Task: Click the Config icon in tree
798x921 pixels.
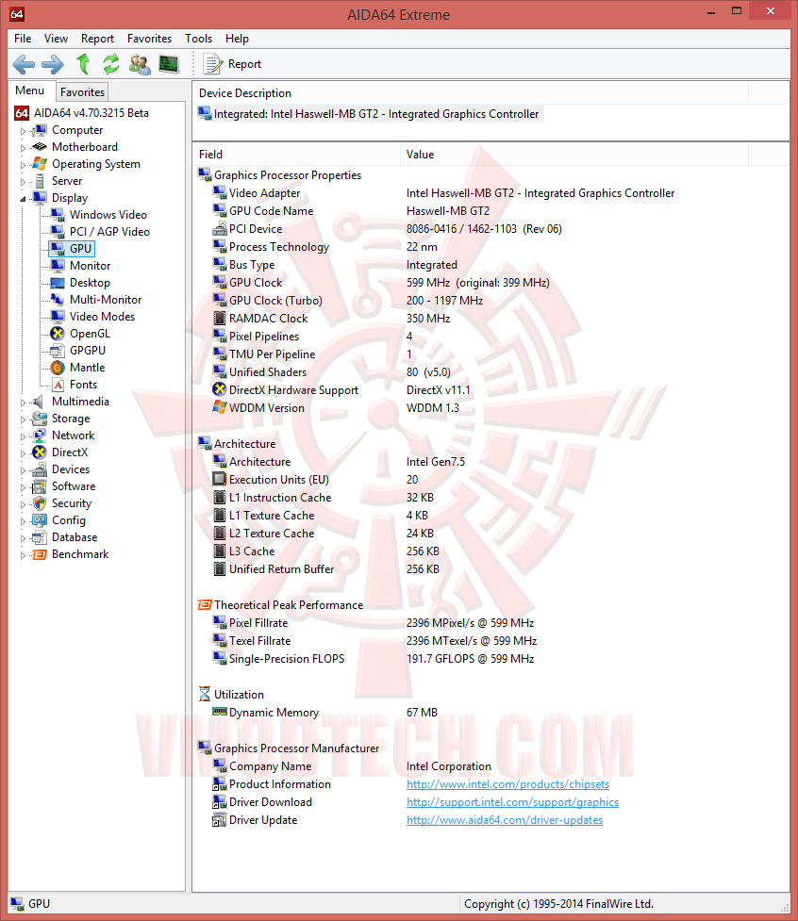Action: pyautogui.click(x=40, y=520)
